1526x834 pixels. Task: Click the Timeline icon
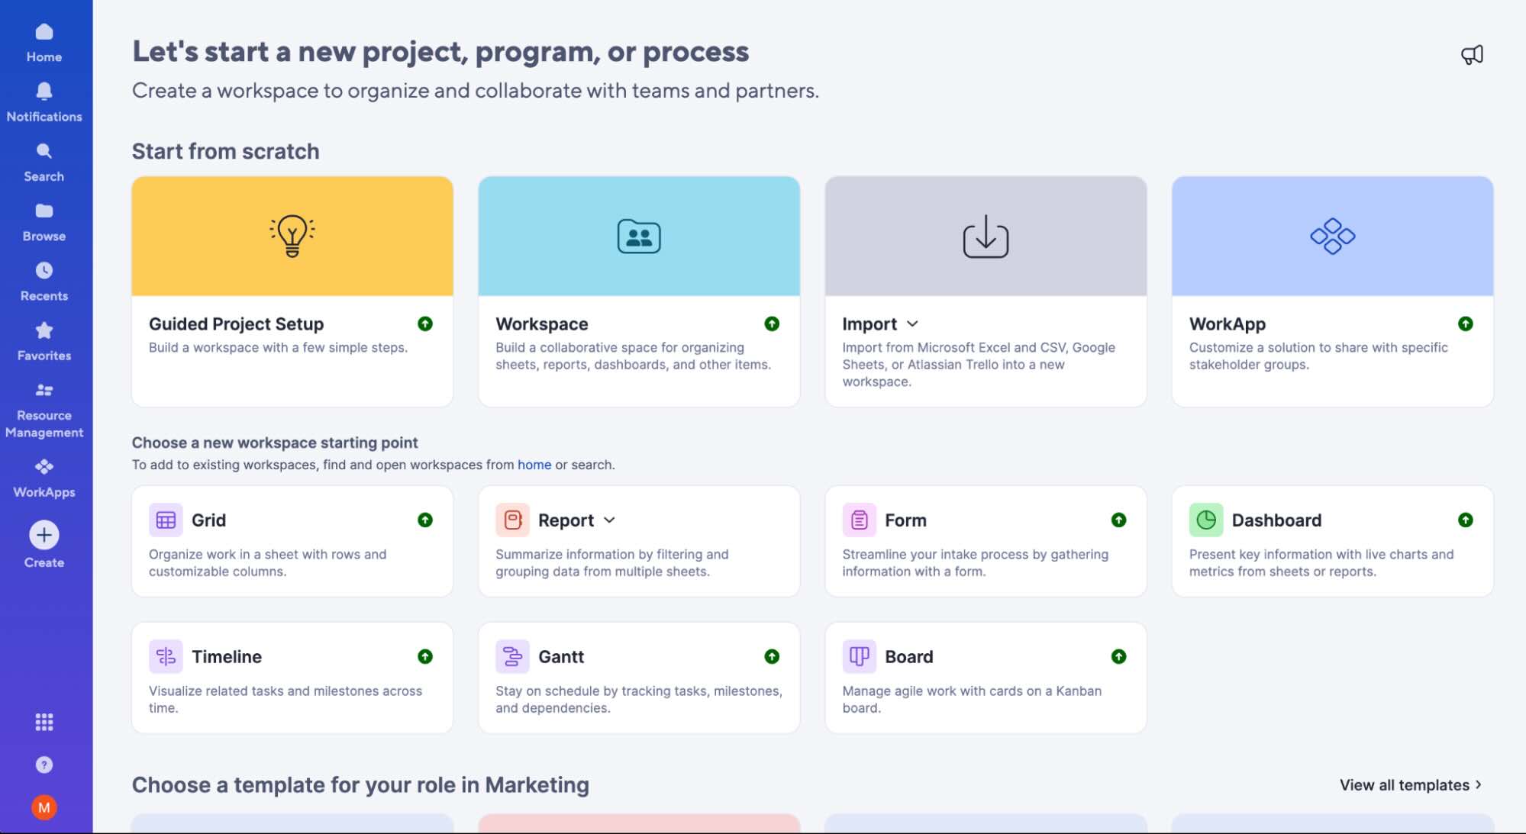[x=166, y=656]
